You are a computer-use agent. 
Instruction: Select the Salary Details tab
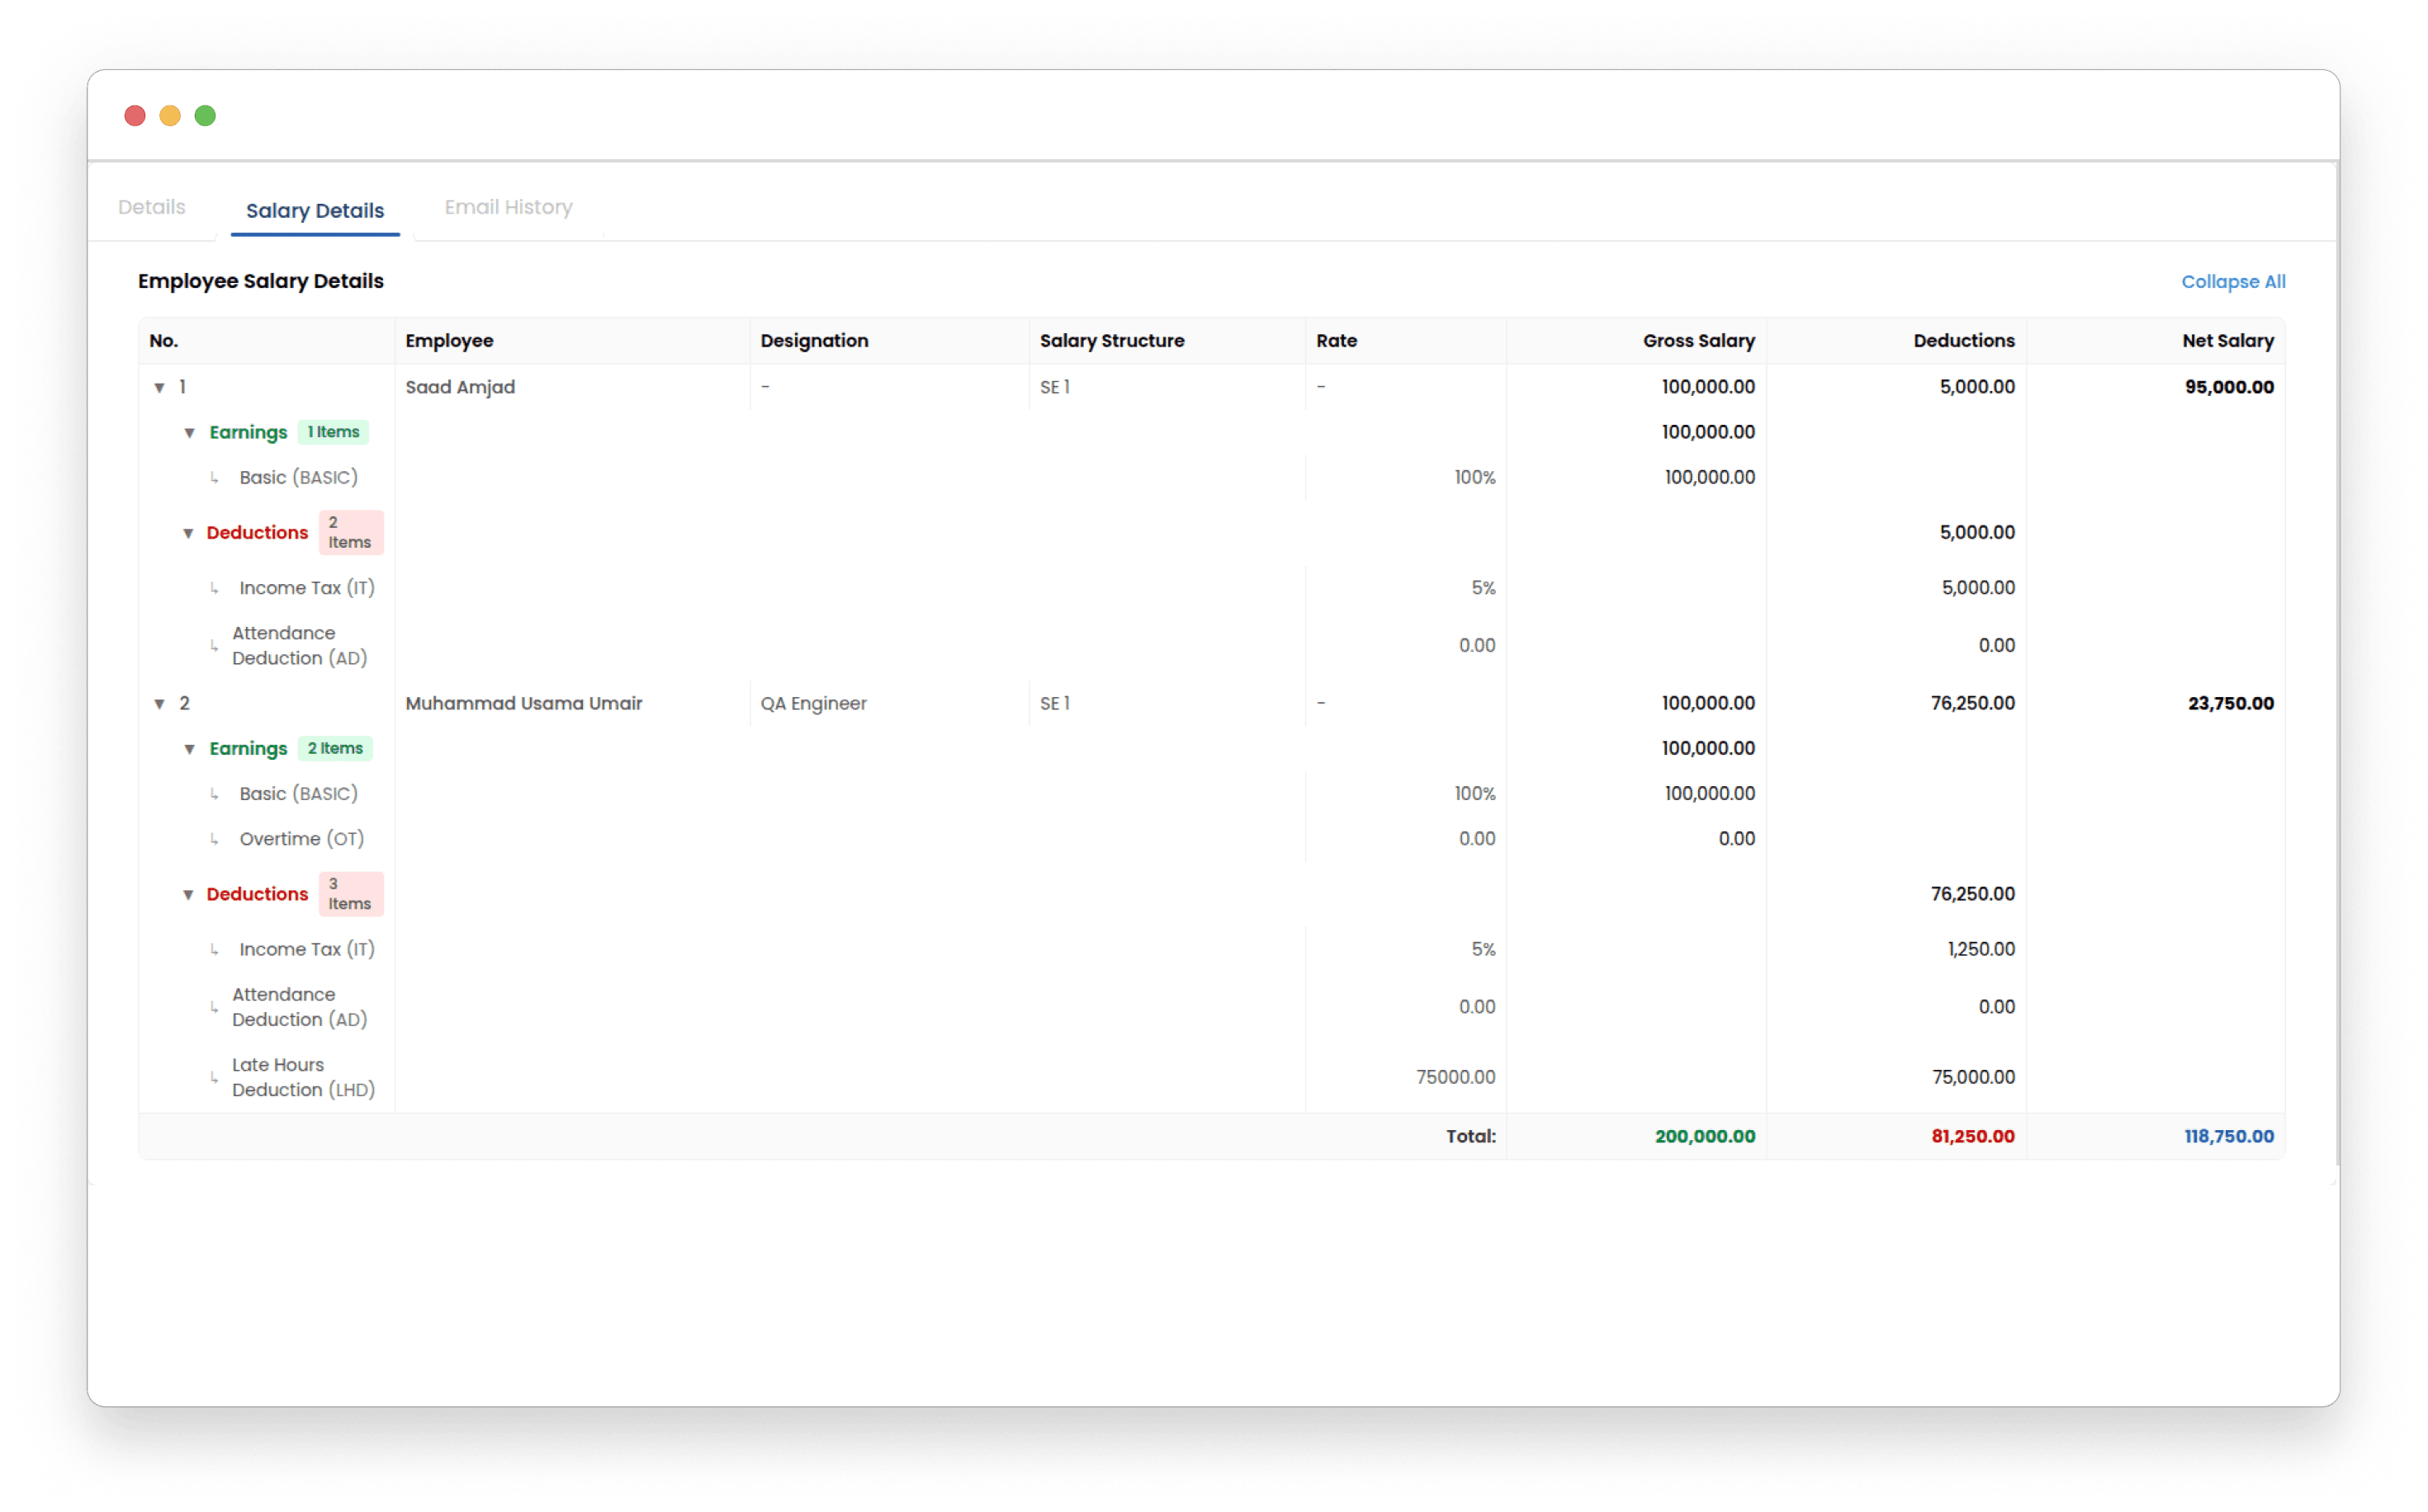tap(315, 210)
